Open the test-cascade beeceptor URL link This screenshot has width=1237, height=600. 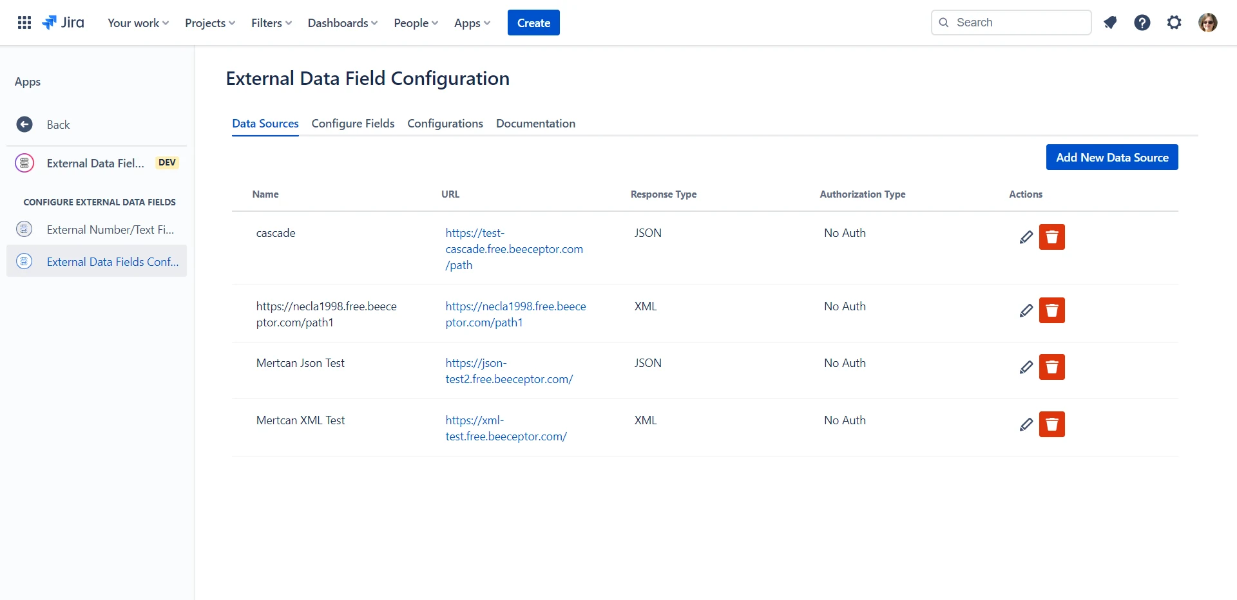coord(514,249)
